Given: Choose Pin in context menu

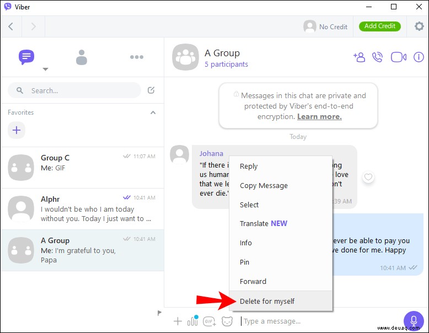Looking at the screenshot, I should pos(281,262).
